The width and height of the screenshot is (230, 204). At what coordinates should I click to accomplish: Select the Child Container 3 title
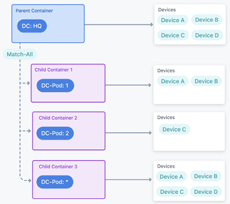(58, 167)
